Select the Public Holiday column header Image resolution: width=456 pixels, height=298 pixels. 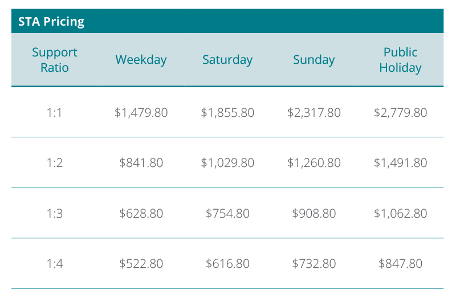(x=400, y=60)
